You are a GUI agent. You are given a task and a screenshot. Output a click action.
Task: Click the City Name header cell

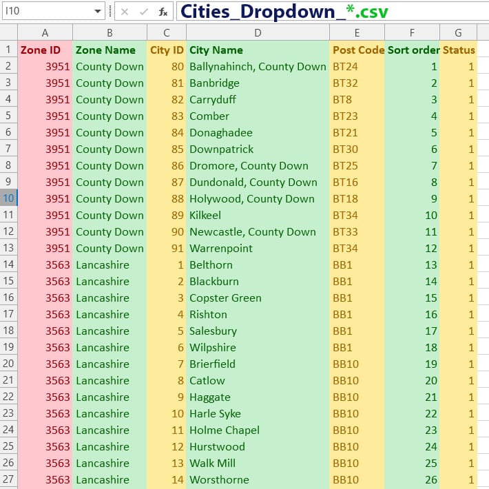258,50
